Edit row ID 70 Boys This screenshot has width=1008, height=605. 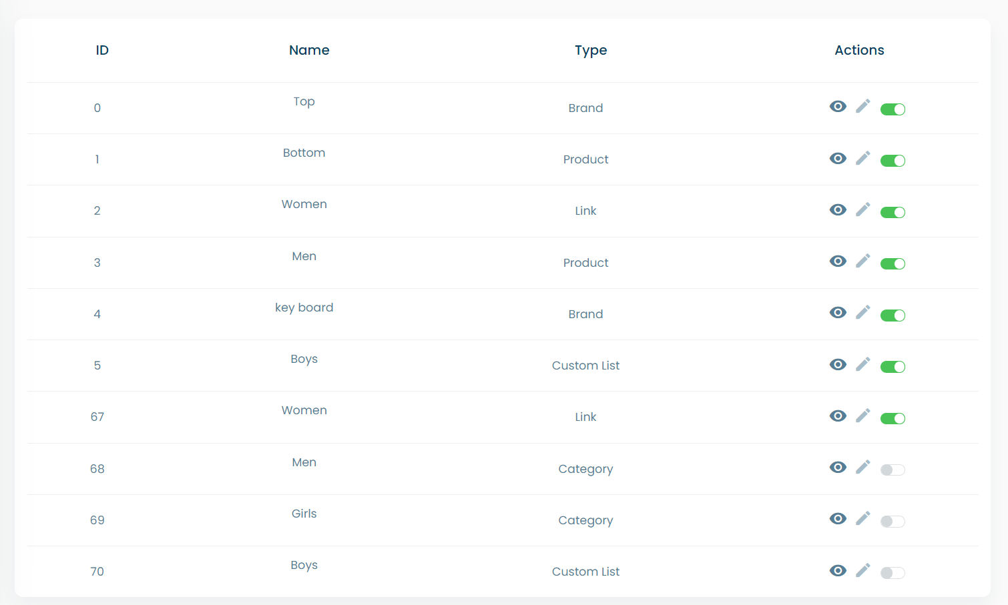863,570
